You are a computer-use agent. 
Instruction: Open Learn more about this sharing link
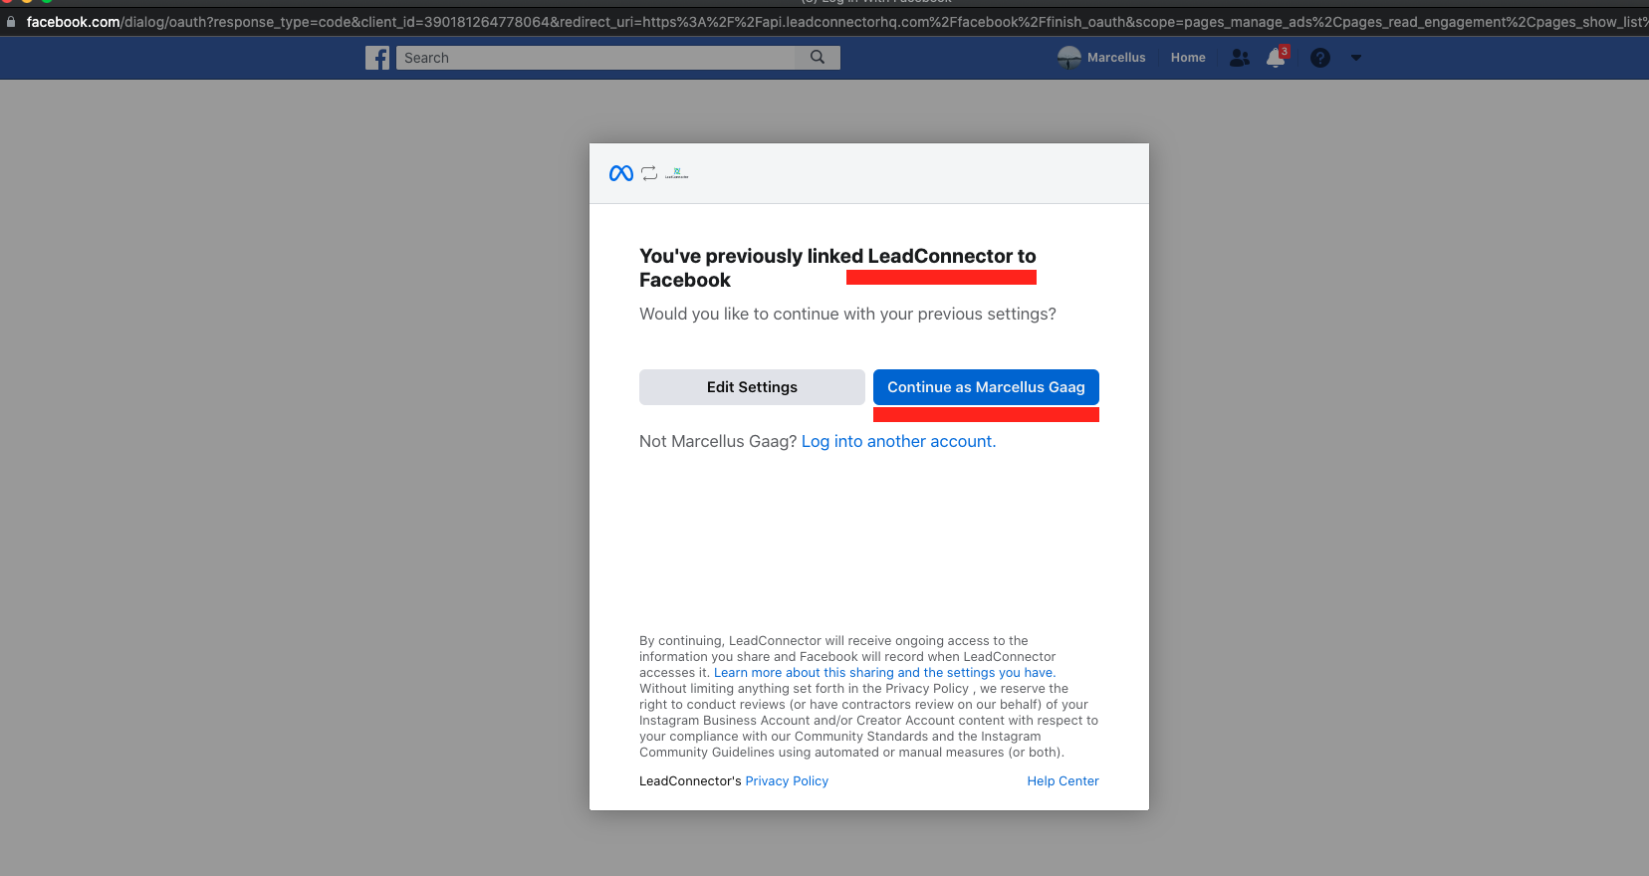tap(884, 673)
